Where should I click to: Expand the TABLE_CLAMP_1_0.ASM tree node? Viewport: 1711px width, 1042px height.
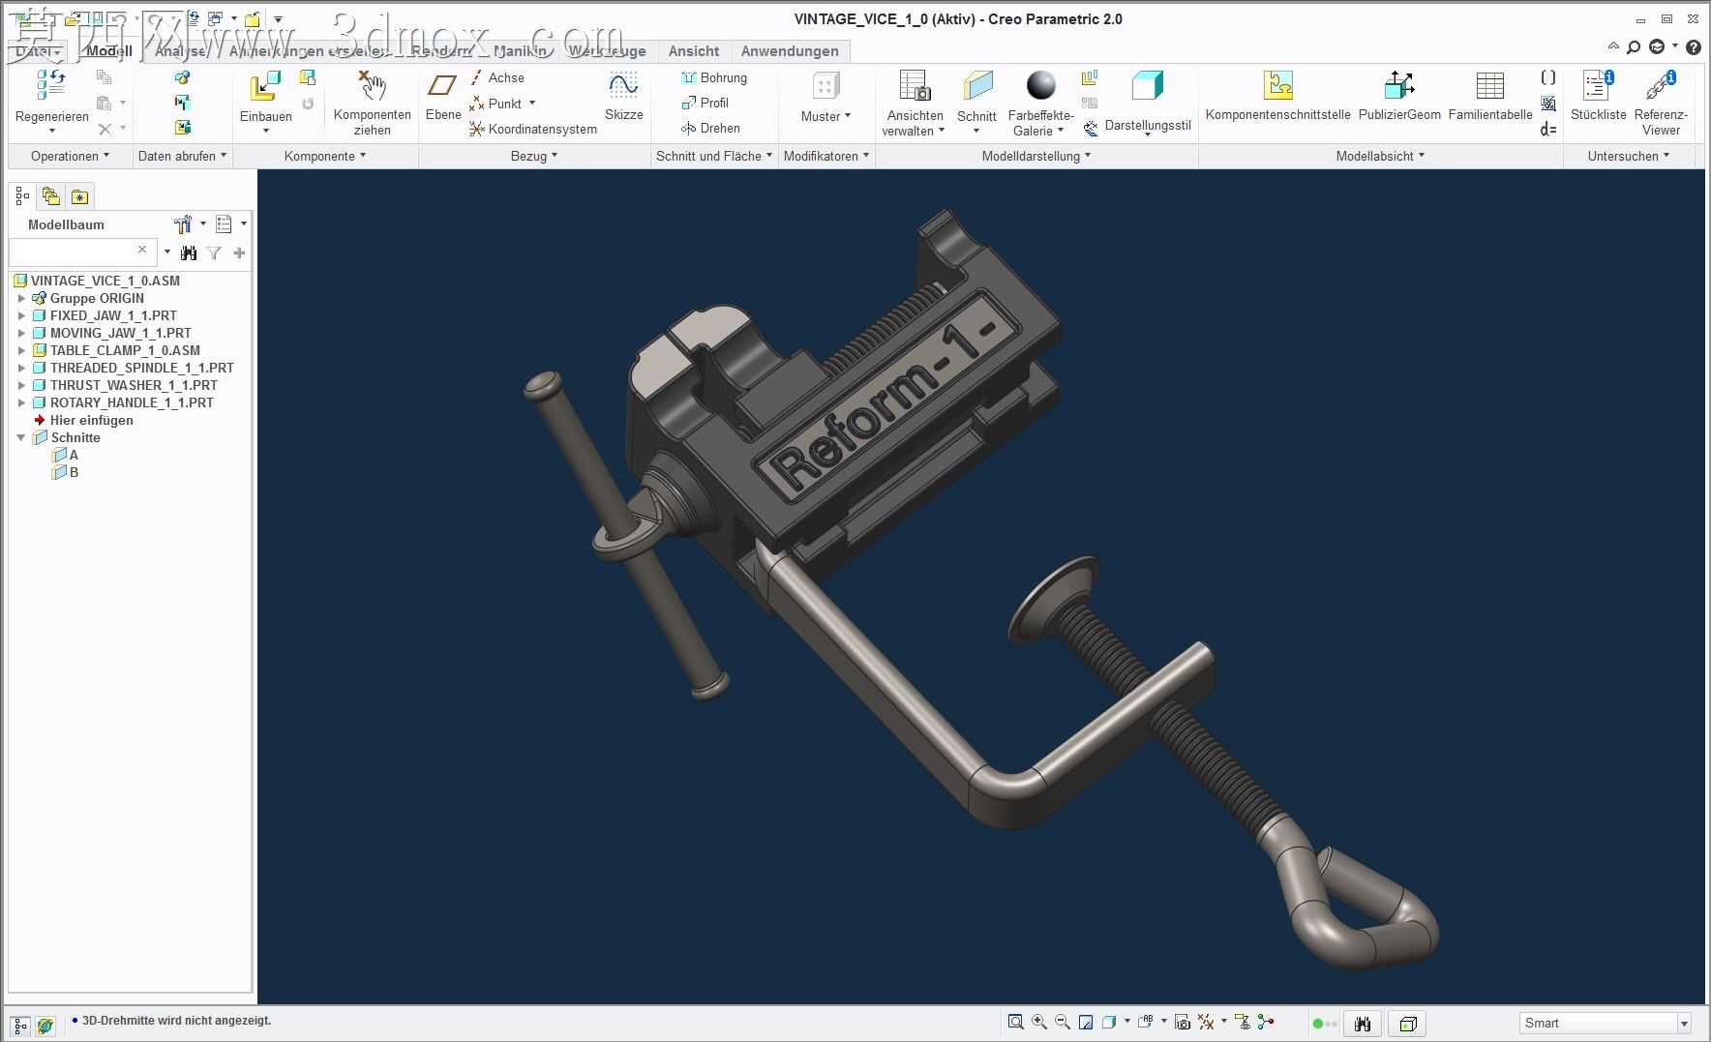tap(21, 350)
